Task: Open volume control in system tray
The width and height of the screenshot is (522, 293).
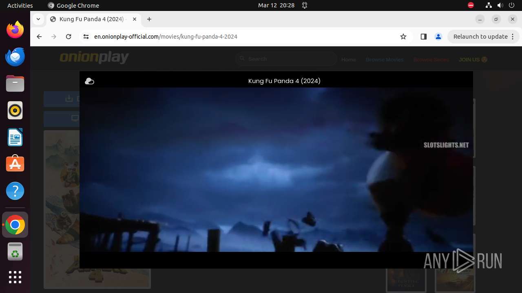Action: coord(500,5)
